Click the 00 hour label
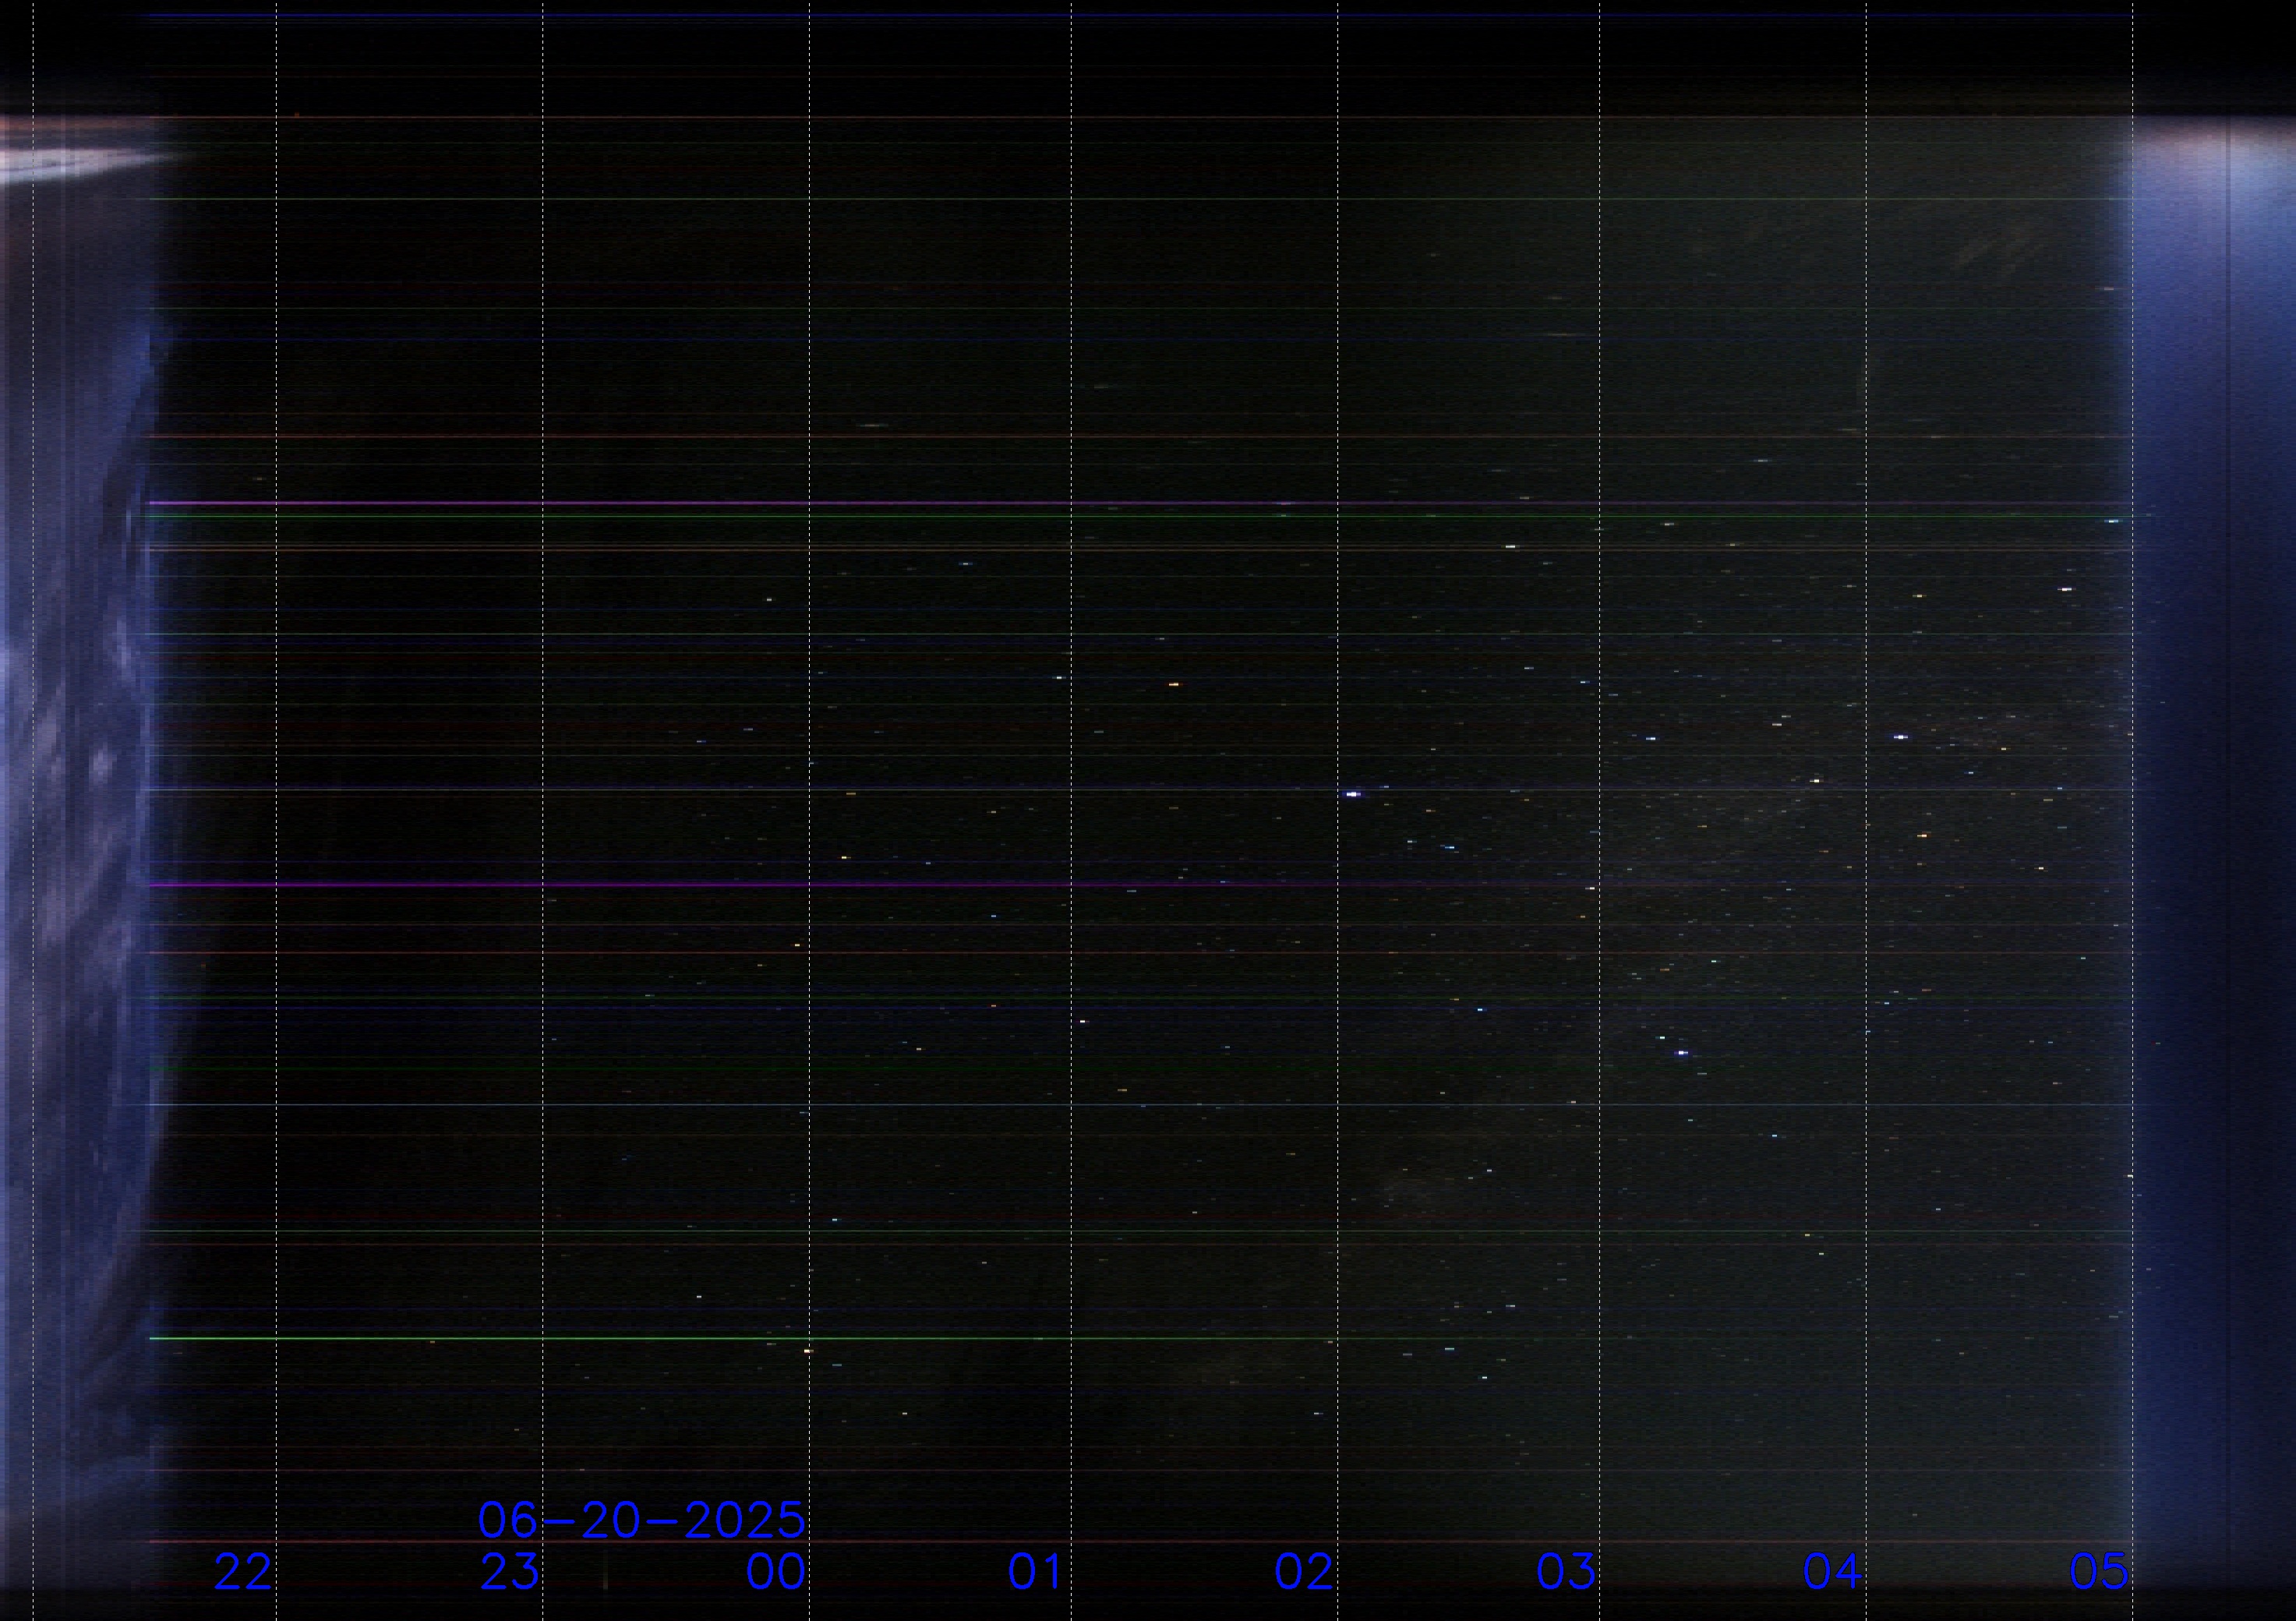Screen dimensions: 2296x1621 776,1573
